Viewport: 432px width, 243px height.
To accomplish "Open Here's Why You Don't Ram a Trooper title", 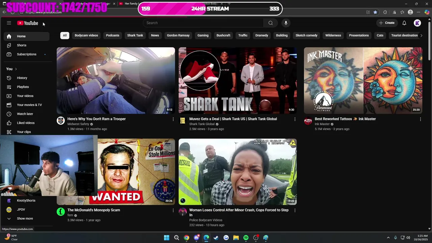I will [97, 119].
